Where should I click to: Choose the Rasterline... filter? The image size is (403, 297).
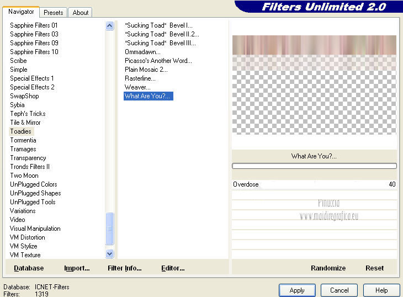(x=140, y=78)
